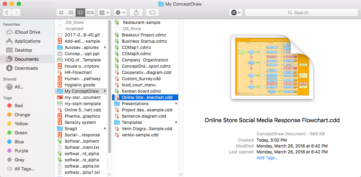Select vertex-sample.cdd file
This screenshot has width=361, height=177.
pos(145,135)
